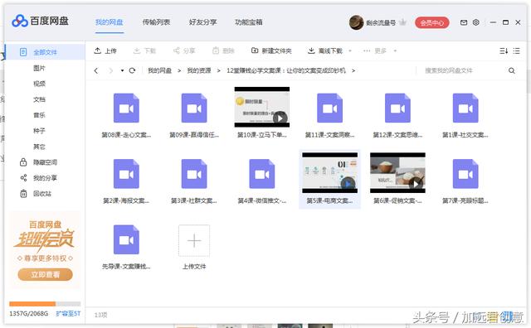Image resolution: width=531 pixels, height=328 pixels.
Task: Open the sort order icon
Action: point(504,51)
